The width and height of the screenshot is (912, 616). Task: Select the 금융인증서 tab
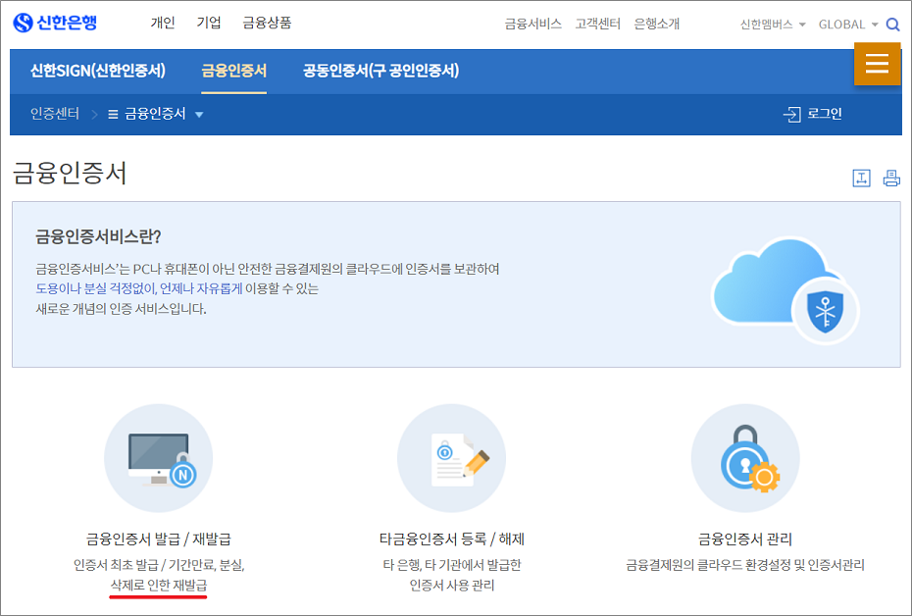pos(233,71)
